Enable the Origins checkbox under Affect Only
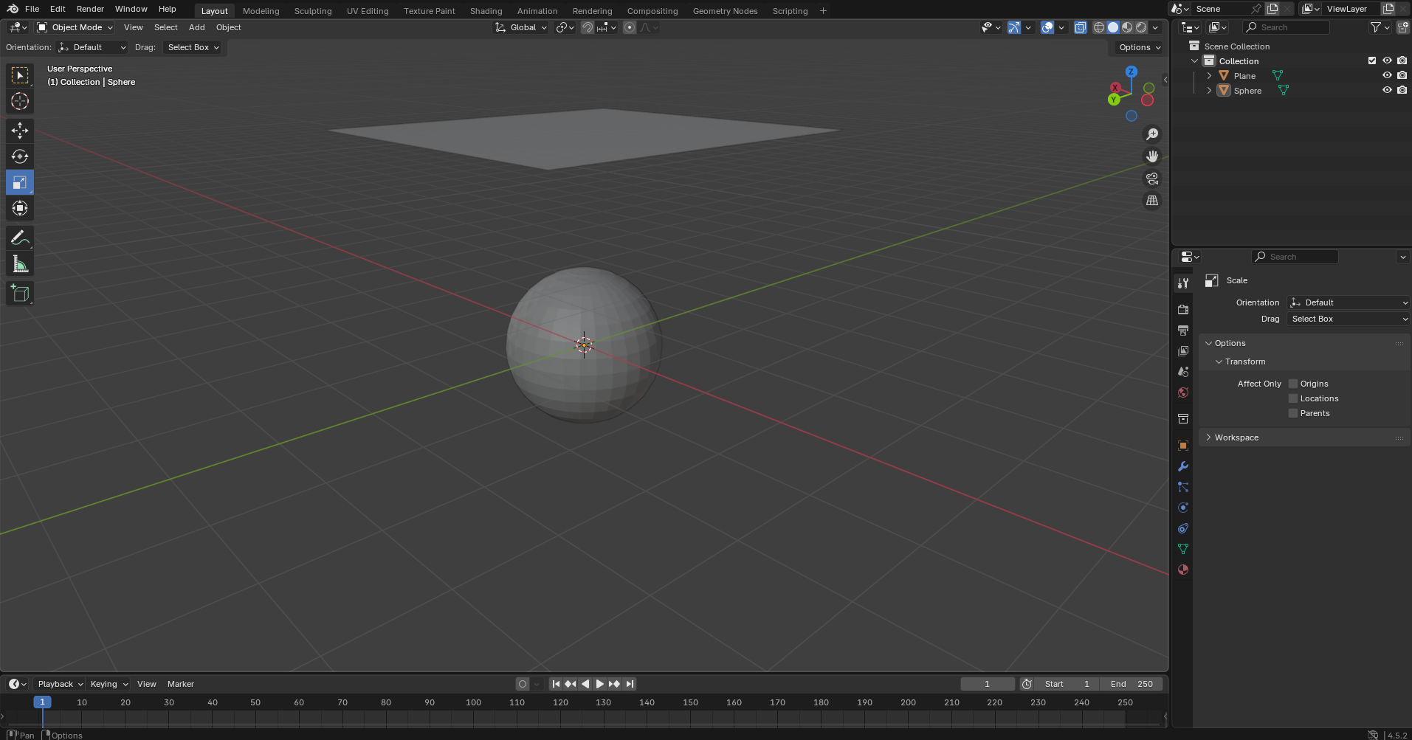Image resolution: width=1412 pixels, height=740 pixels. (x=1292, y=384)
